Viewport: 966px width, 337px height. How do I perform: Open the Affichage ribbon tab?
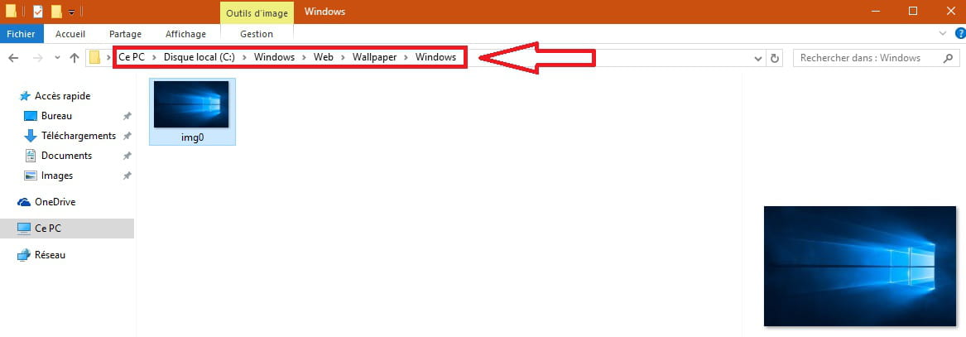pos(185,34)
